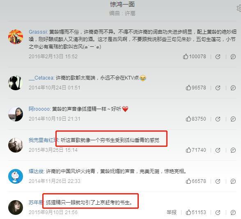Viewport: 241px width, 219px height.
Task: Like 我兜里有红球's comment with 71740 likes
Action: 196,150
